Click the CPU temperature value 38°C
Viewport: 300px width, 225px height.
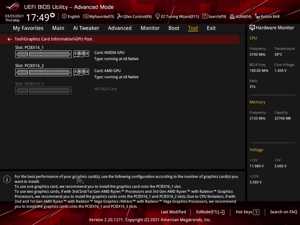(278, 54)
